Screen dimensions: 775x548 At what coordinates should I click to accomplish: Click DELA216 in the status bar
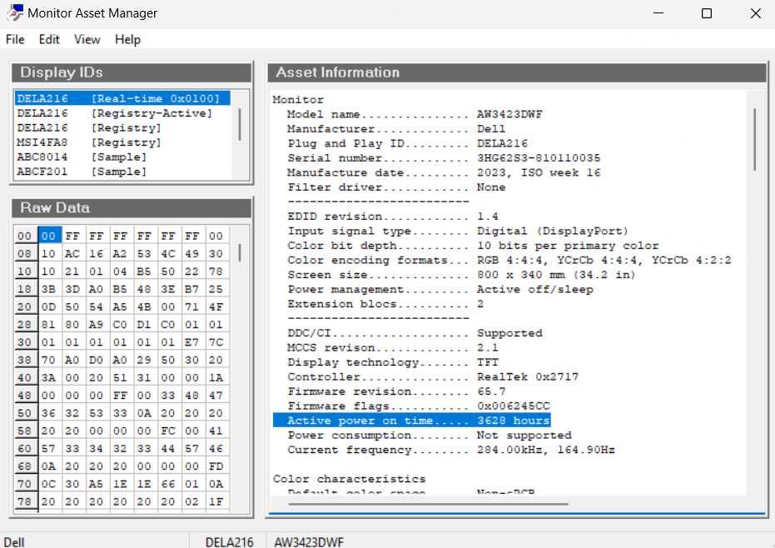tap(230, 542)
